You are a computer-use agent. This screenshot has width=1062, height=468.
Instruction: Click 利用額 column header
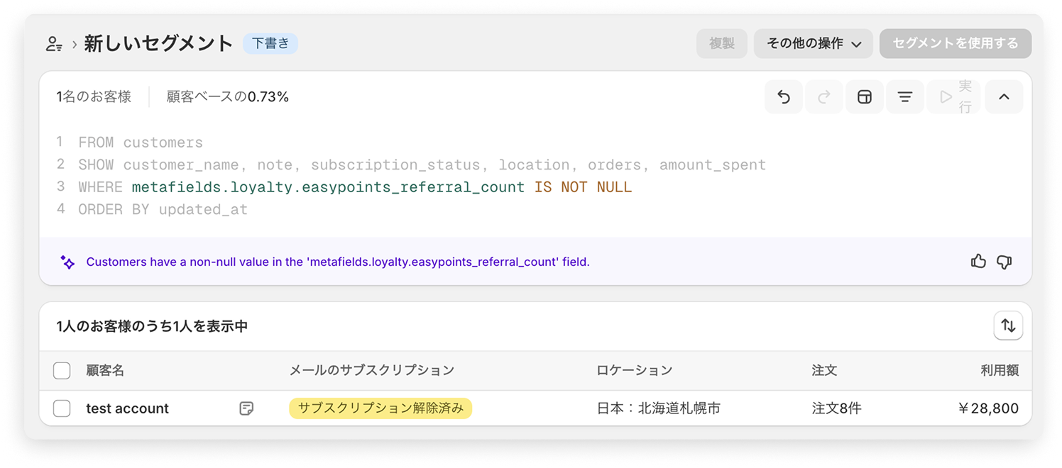1000,370
